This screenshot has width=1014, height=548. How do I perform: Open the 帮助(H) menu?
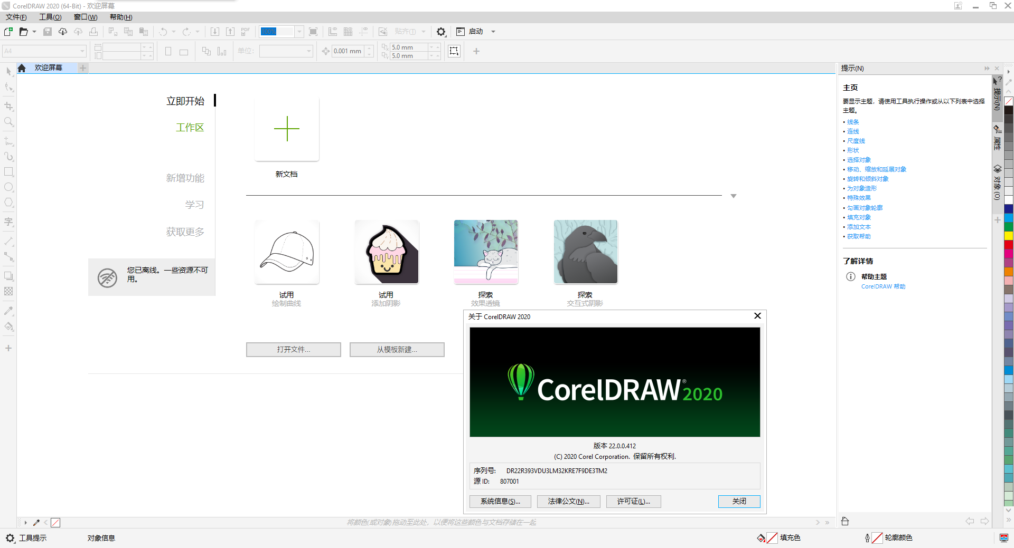[121, 17]
